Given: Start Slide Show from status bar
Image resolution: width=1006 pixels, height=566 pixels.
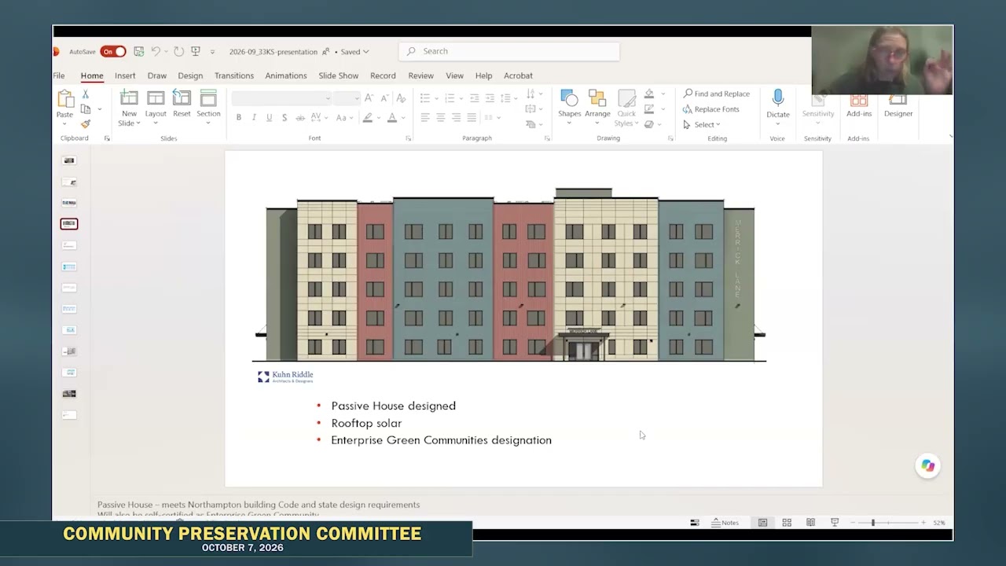Looking at the screenshot, I should [835, 523].
